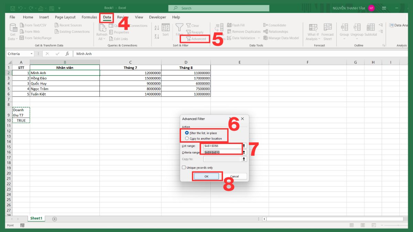Switch to the Formulas ribbon tab
The image size is (413, 232).
coord(89,17)
